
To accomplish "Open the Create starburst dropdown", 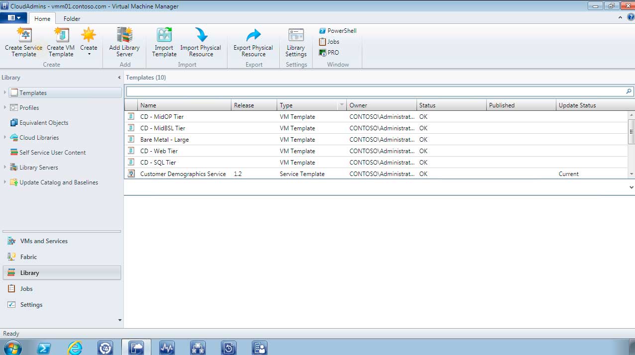I will (x=89, y=42).
